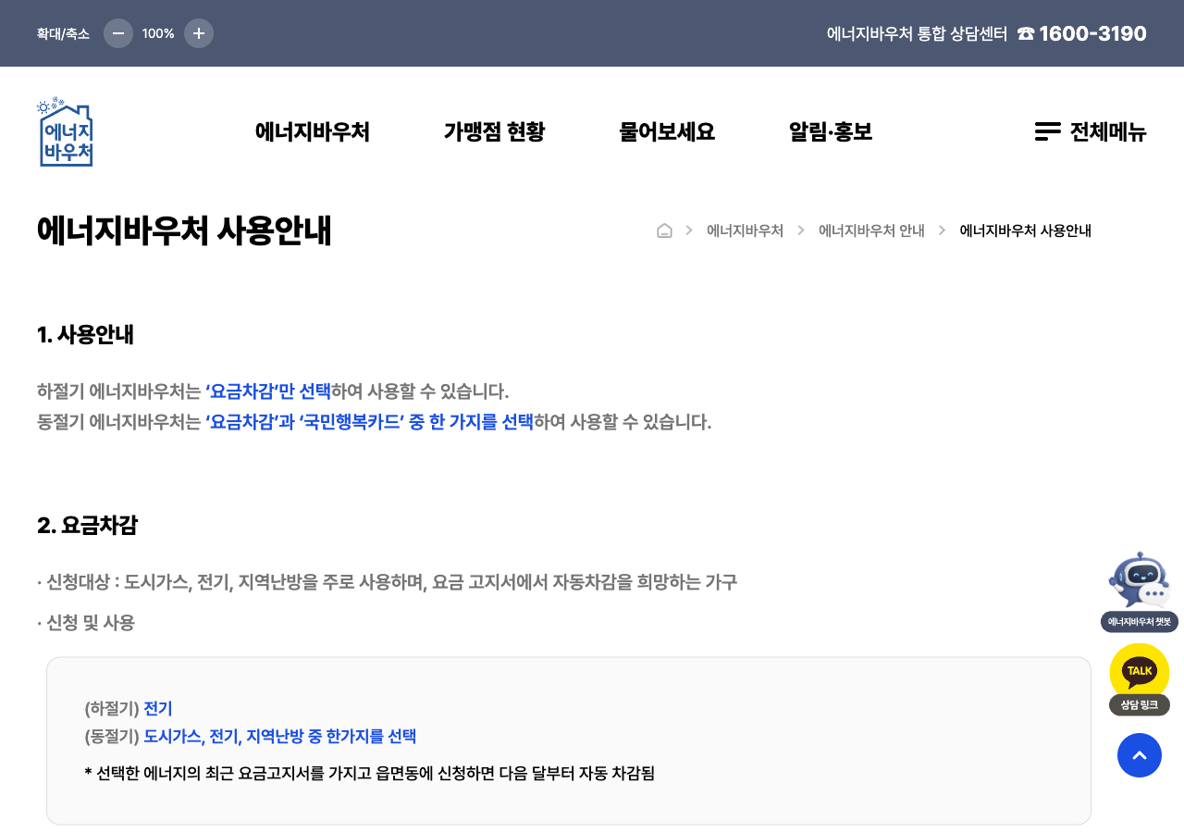
Task: Open the 에너지바우처 main menu
Action: click(x=313, y=131)
